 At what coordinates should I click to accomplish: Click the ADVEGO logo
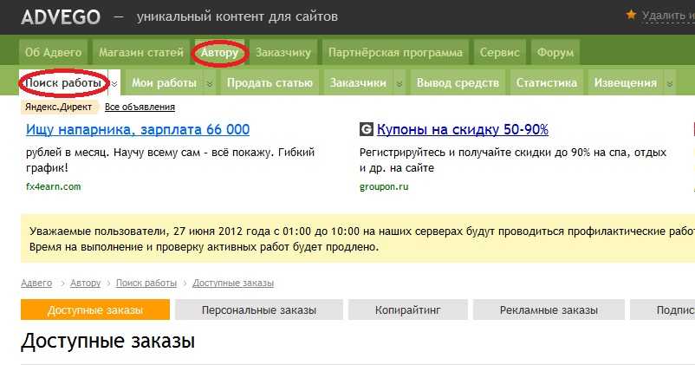[x=61, y=17]
